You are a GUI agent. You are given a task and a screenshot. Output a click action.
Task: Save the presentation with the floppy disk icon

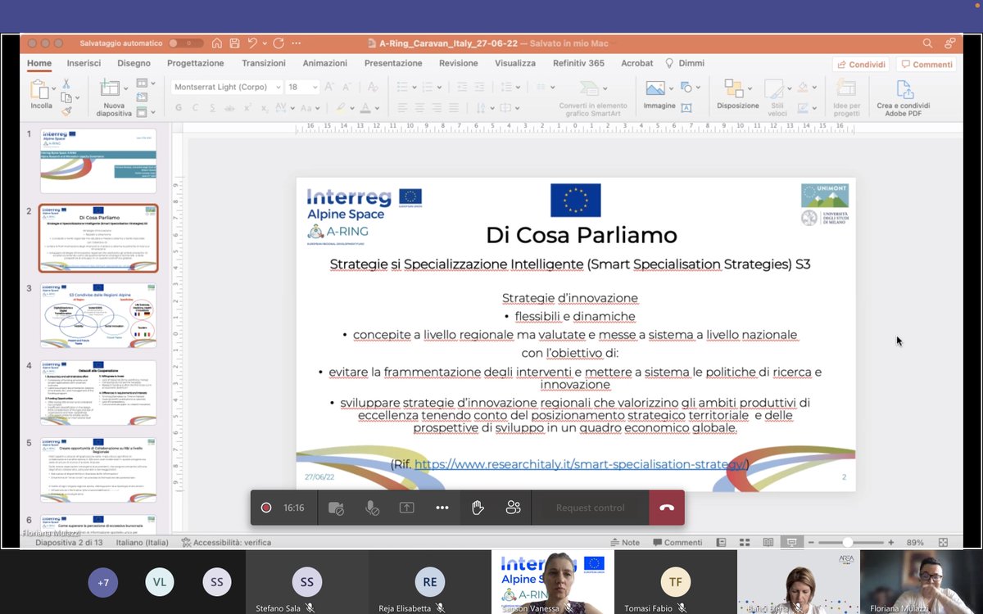[x=234, y=43]
